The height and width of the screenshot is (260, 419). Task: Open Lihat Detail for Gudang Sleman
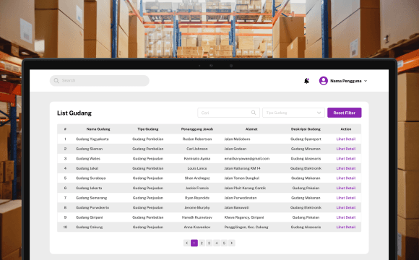(346, 149)
